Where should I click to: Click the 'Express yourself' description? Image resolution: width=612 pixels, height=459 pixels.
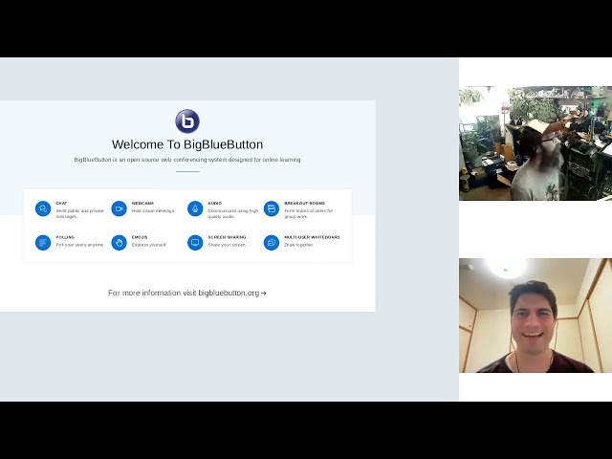tap(149, 245)
